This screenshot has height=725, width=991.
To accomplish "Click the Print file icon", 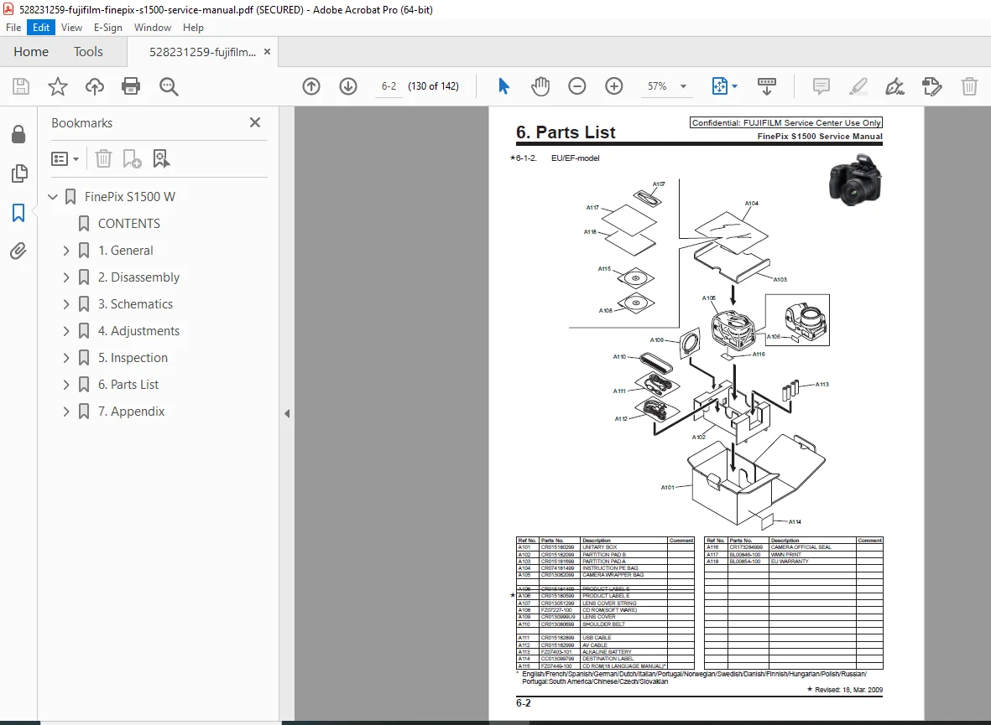I will point(131,85).
